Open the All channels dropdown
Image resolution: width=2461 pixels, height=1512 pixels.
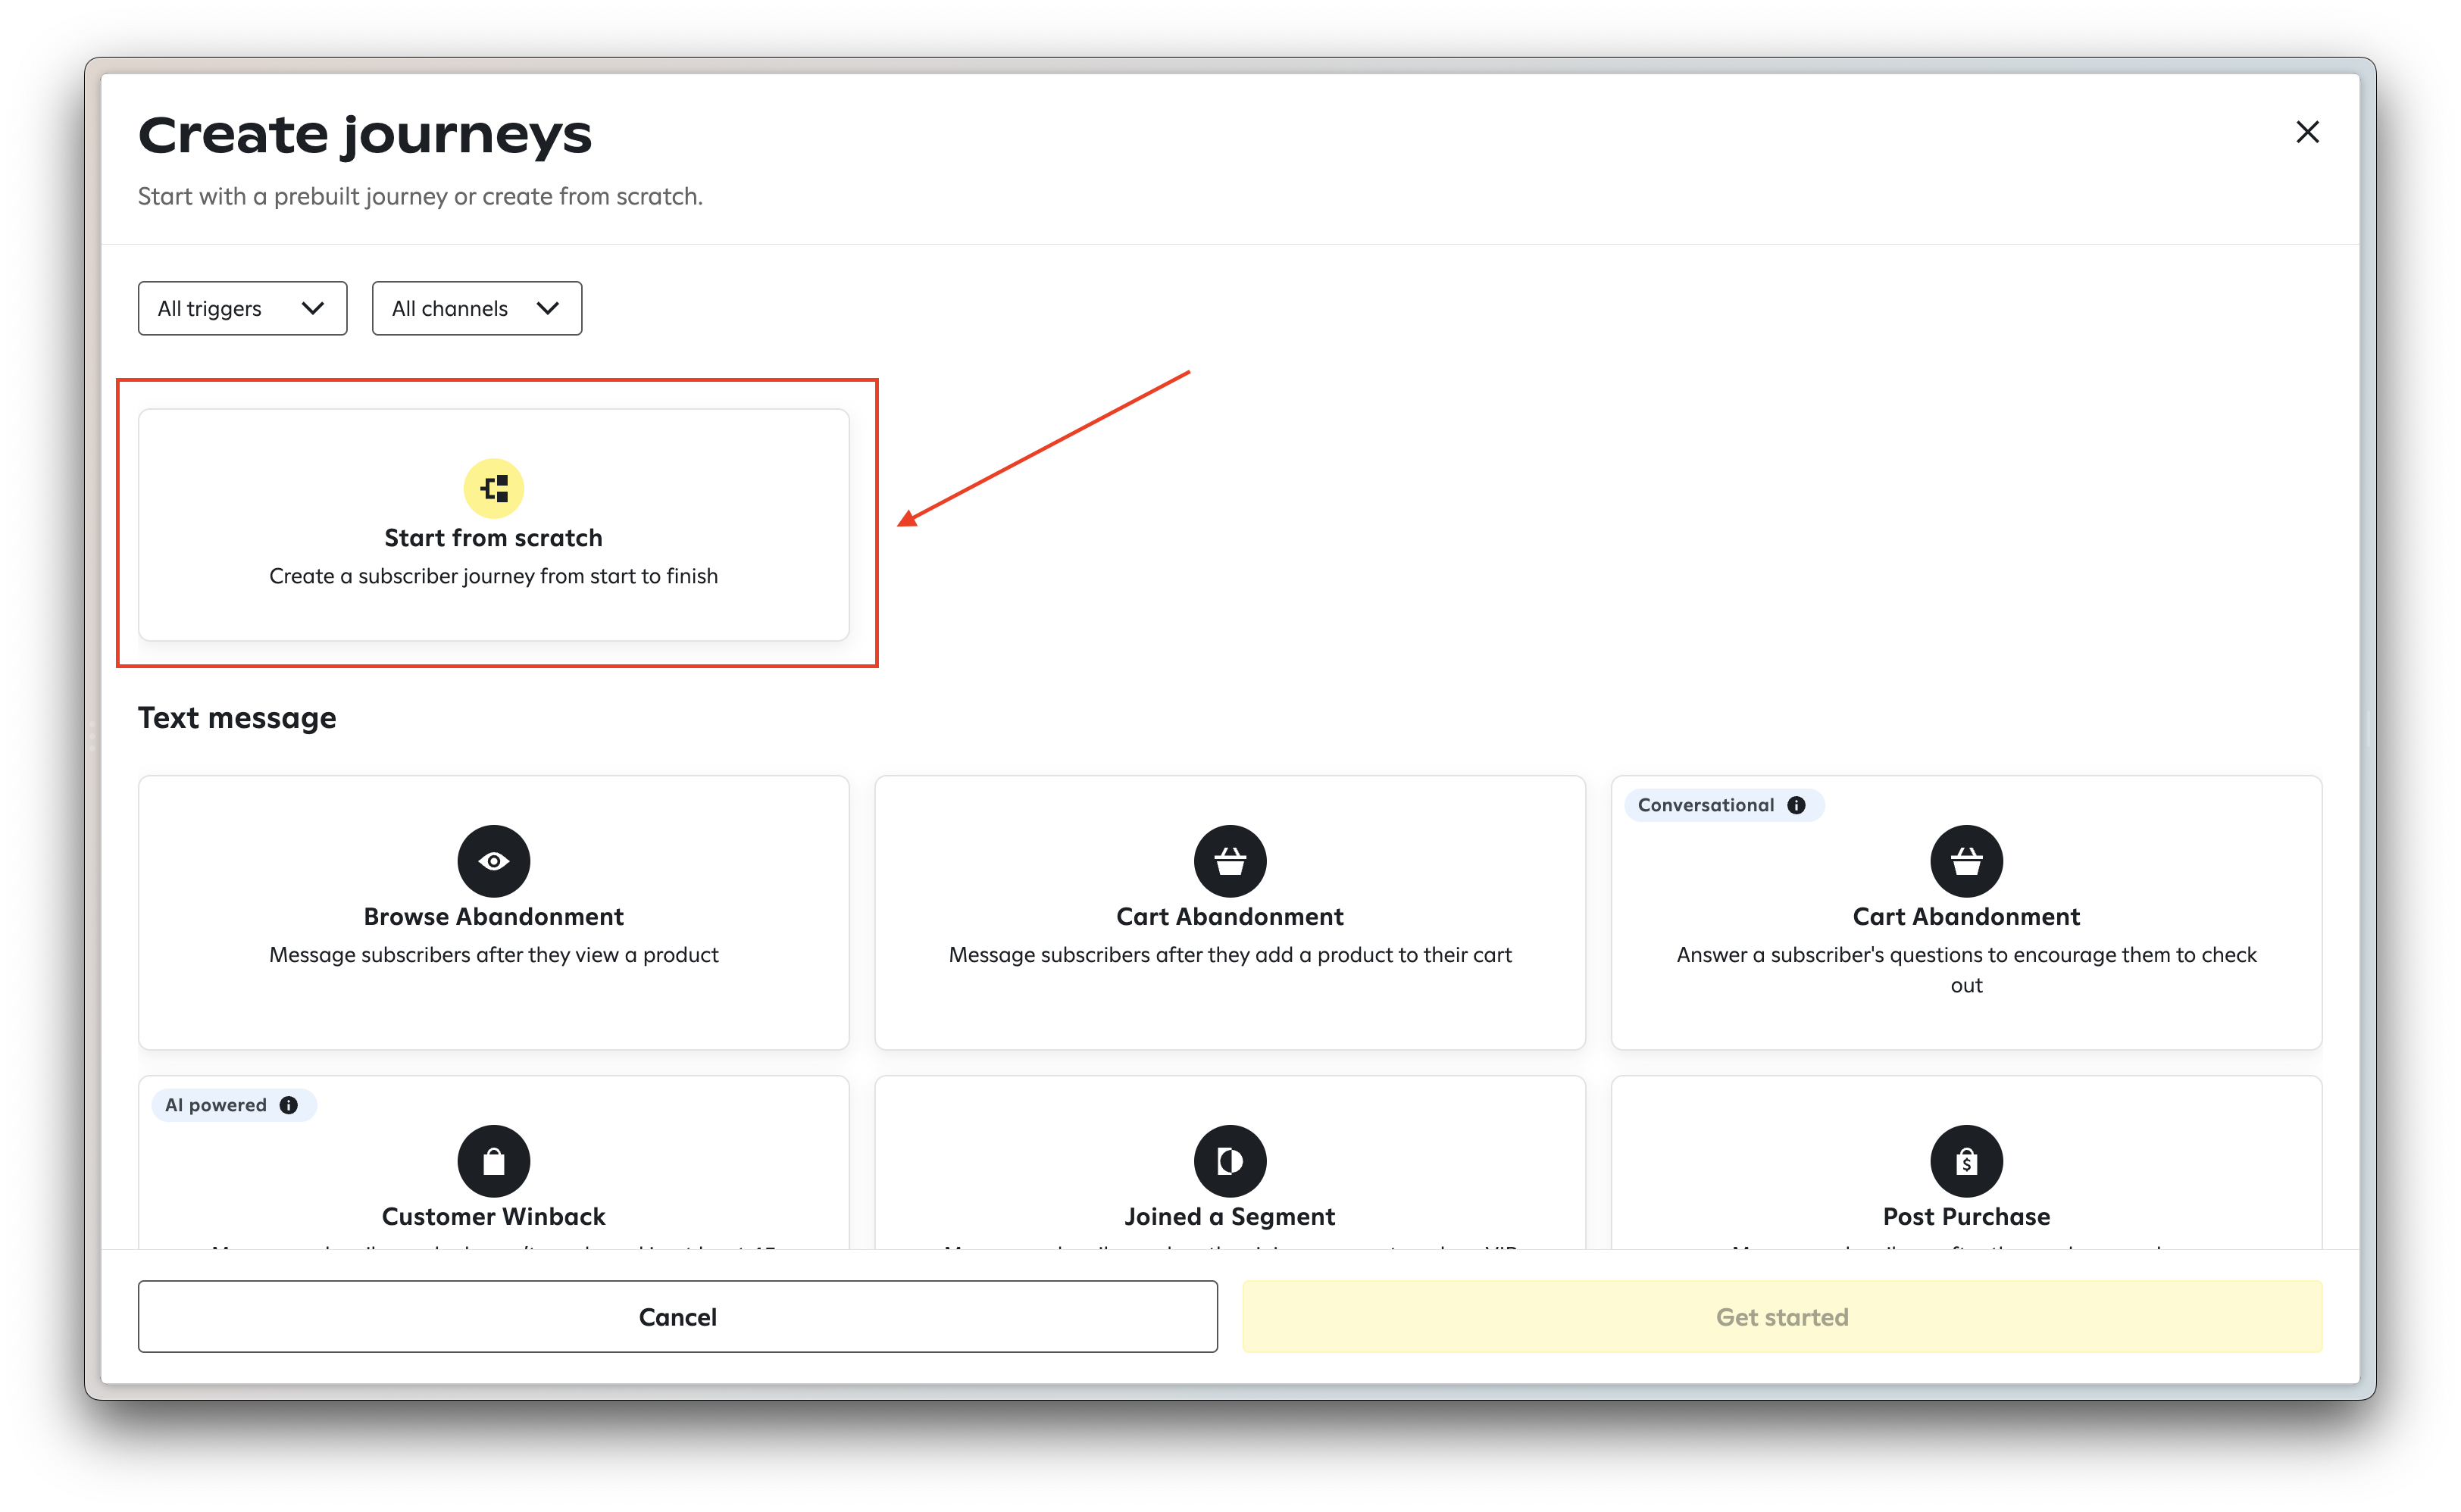point(476,308)
